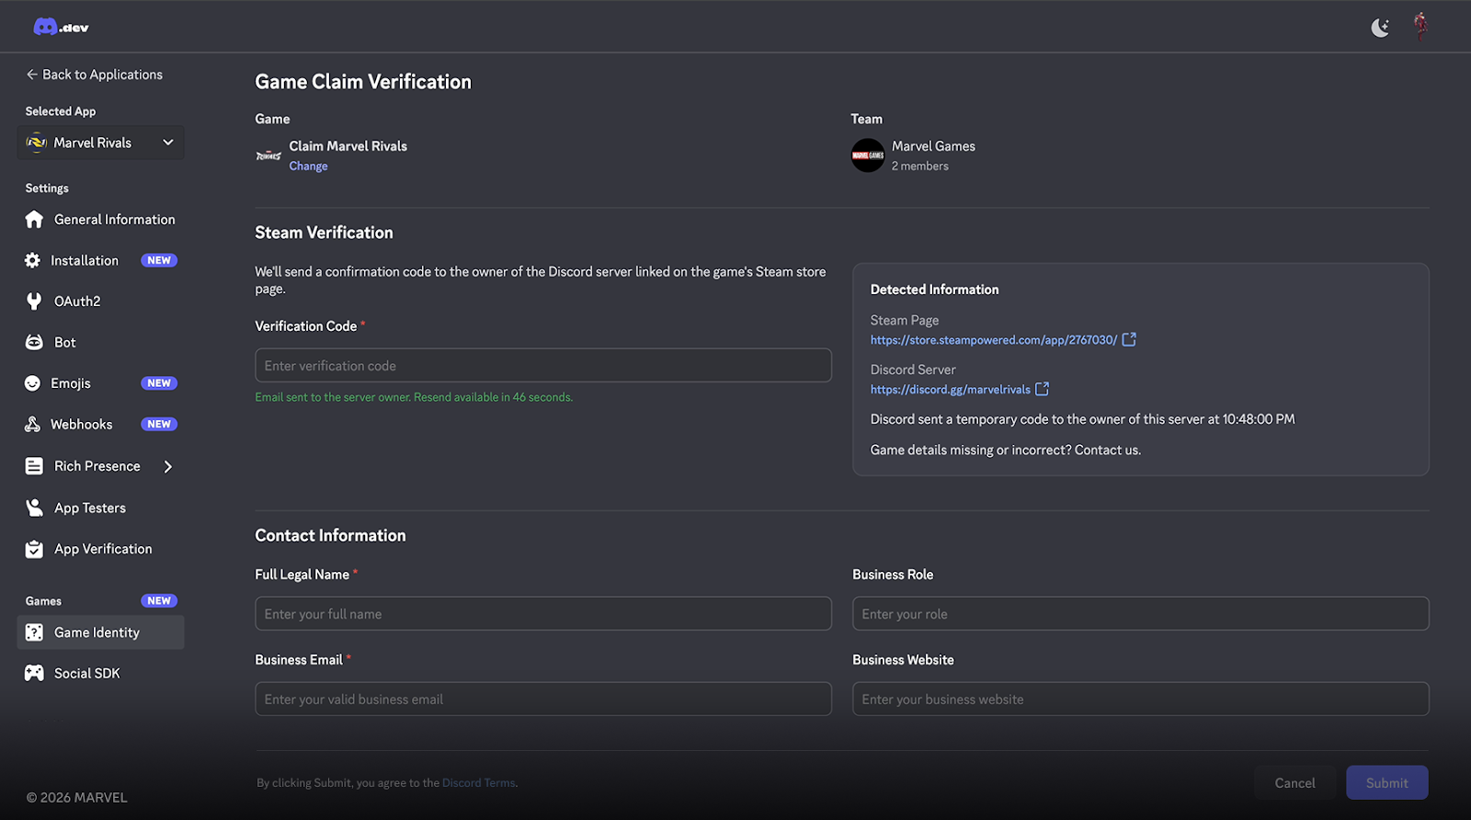Open the Discord Terms link

click(x=478, y=782)
